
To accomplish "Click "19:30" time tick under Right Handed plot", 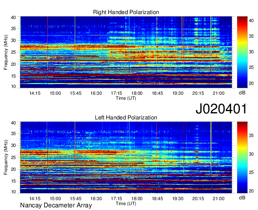I will (x=178, y=93).
